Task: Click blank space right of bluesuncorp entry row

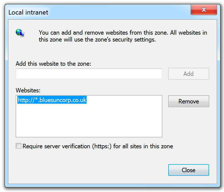Action: click(124, 100)
